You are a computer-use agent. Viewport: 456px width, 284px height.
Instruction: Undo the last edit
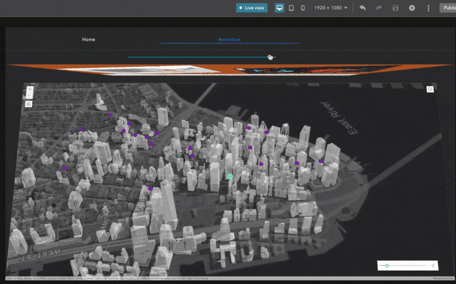[x=362, y=8]
